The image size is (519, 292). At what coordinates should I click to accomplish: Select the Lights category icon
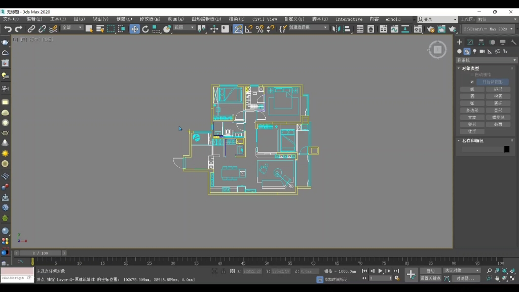[474, 51]
